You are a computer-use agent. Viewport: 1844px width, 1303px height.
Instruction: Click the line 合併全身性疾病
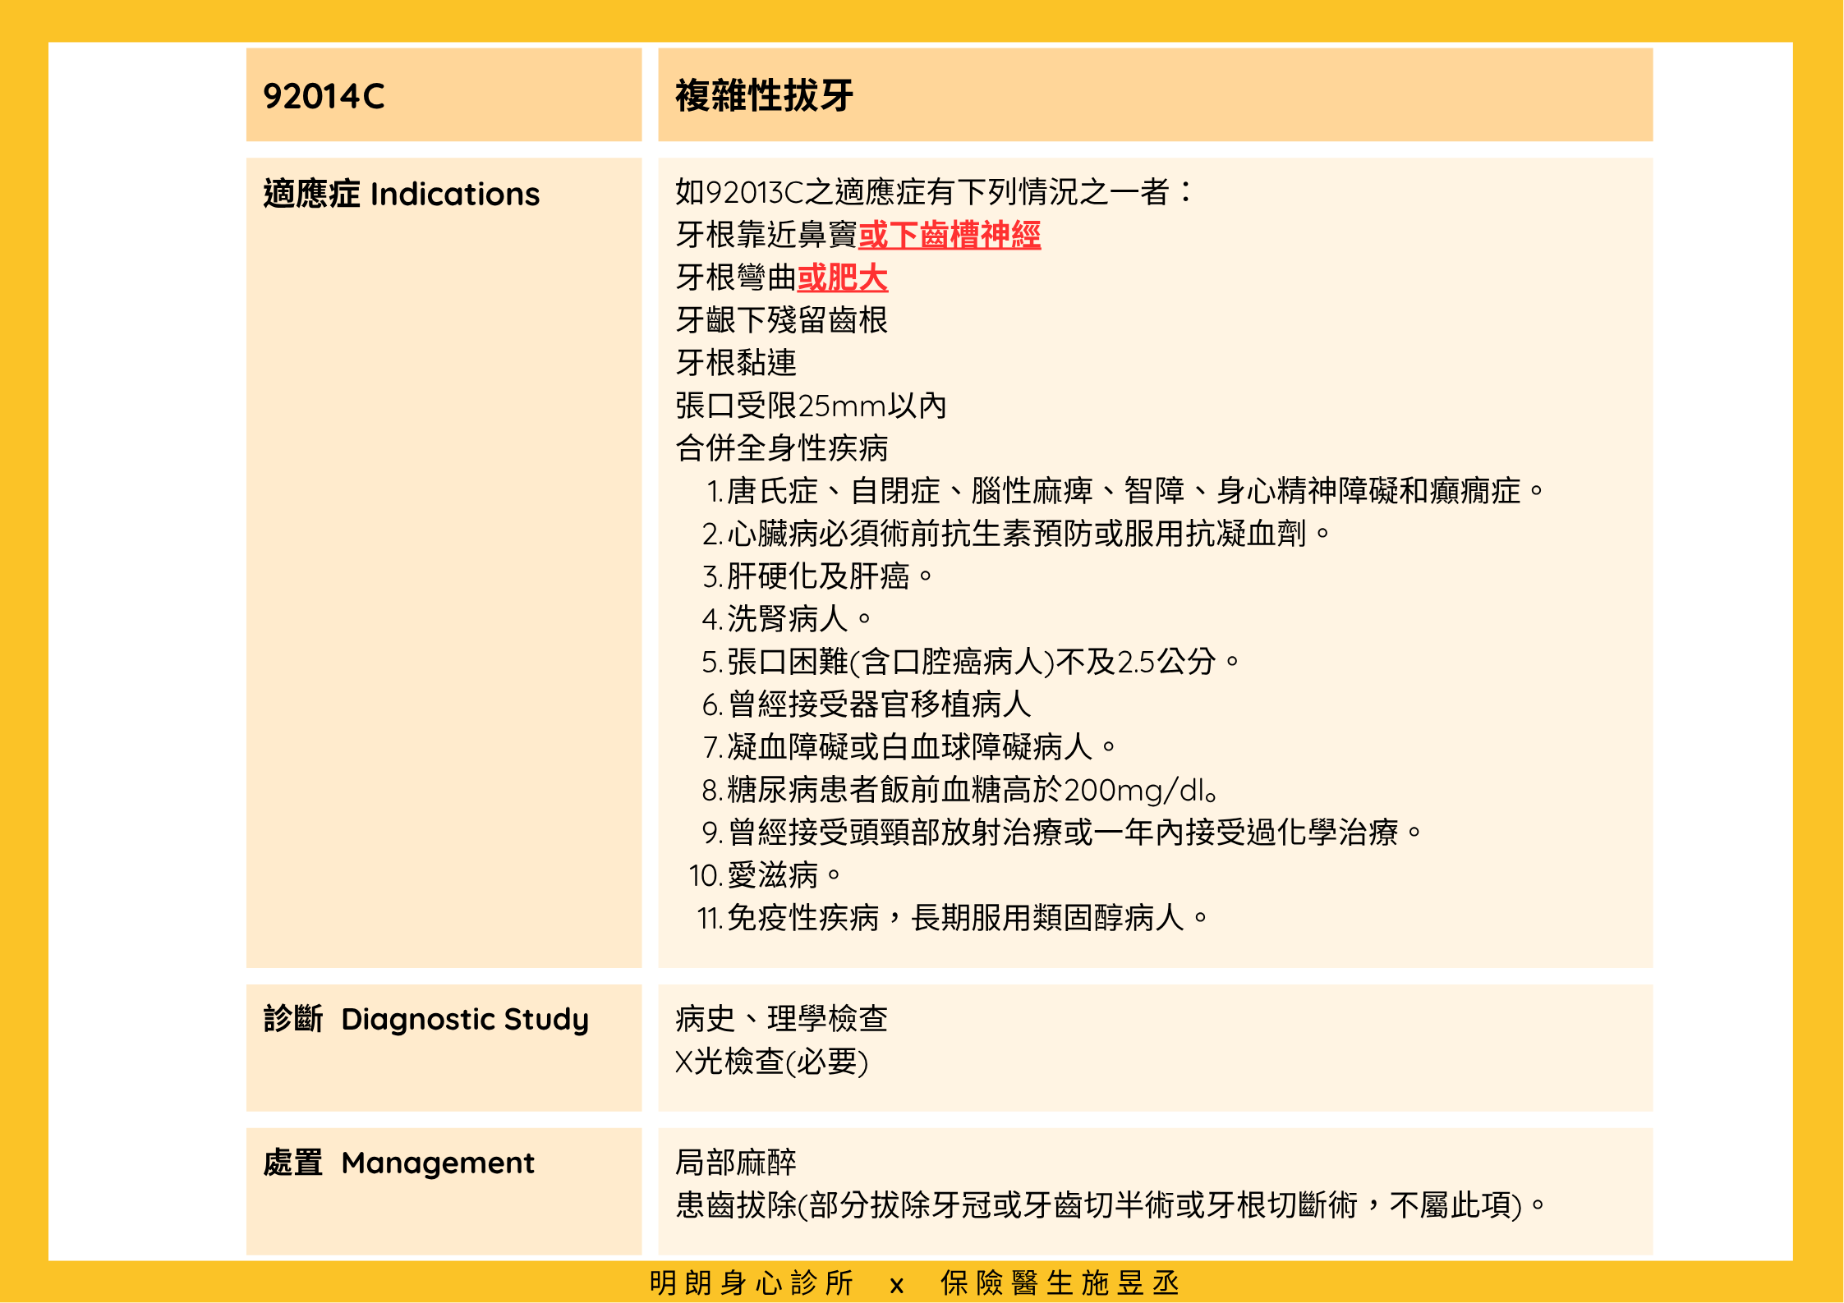point(781,448)
